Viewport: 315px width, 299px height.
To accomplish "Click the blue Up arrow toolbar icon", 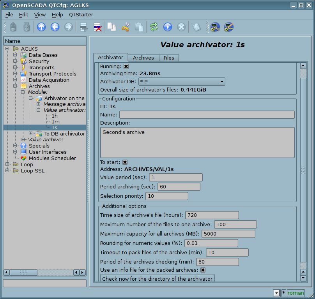I will 41,27.
